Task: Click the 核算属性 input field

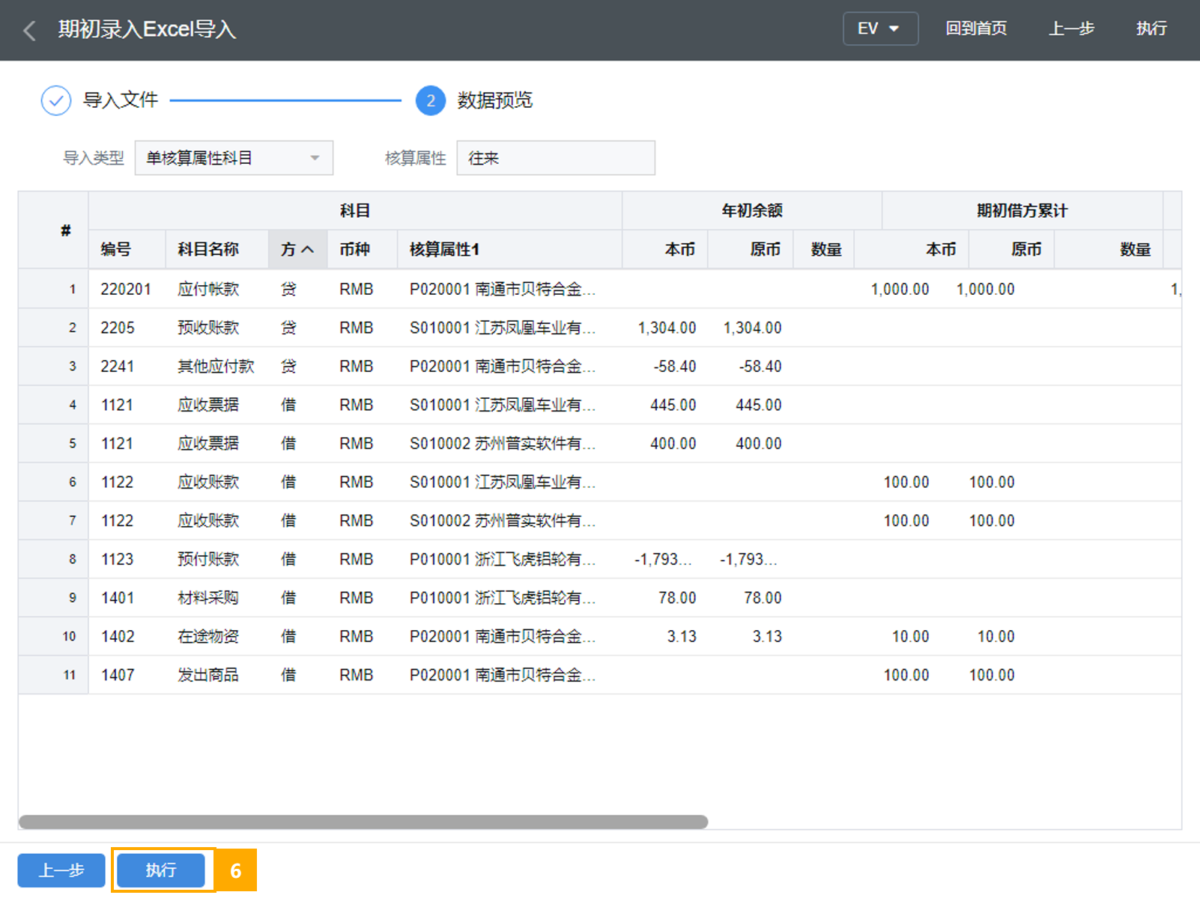Action: [556, 158]
